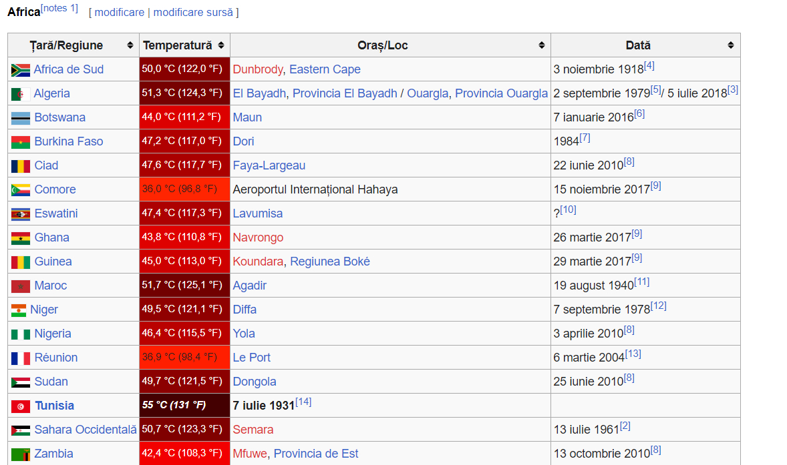787x465 pixels.
Task: Open the Sahara Occidentală link
Action: point(86,430)
